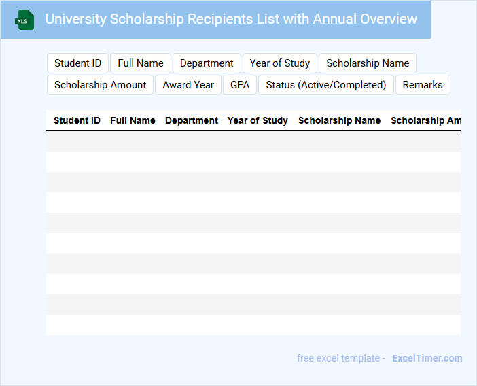Click the Remarks tag button
Image resolution: width=477 pixels, height=386 pixels.
[x=423, y=85]
